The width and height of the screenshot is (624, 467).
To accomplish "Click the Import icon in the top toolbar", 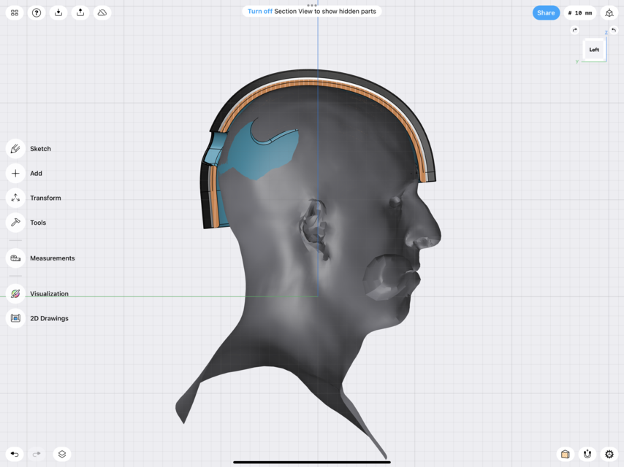I will (x=58, y=12).
